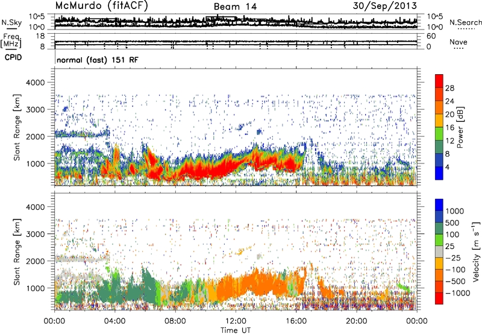The height and width of the screenshot is (334, 482).
Task: Click the date 30/Sep/2013
Action: click(384, 6)
